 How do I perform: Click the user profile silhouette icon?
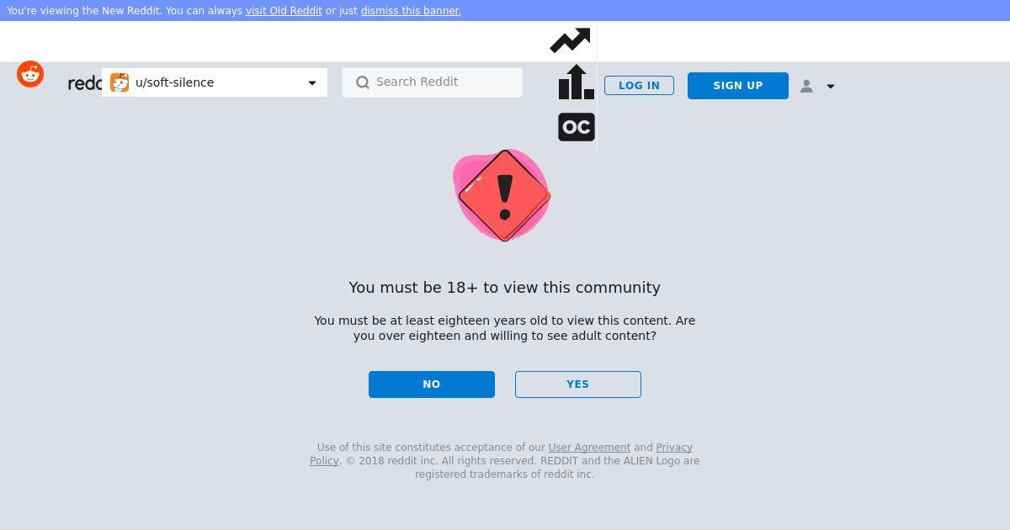click(x=806, y=86)
